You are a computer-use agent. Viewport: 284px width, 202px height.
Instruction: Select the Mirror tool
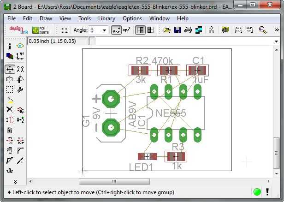pyautogui.click(x=9, y=79)
